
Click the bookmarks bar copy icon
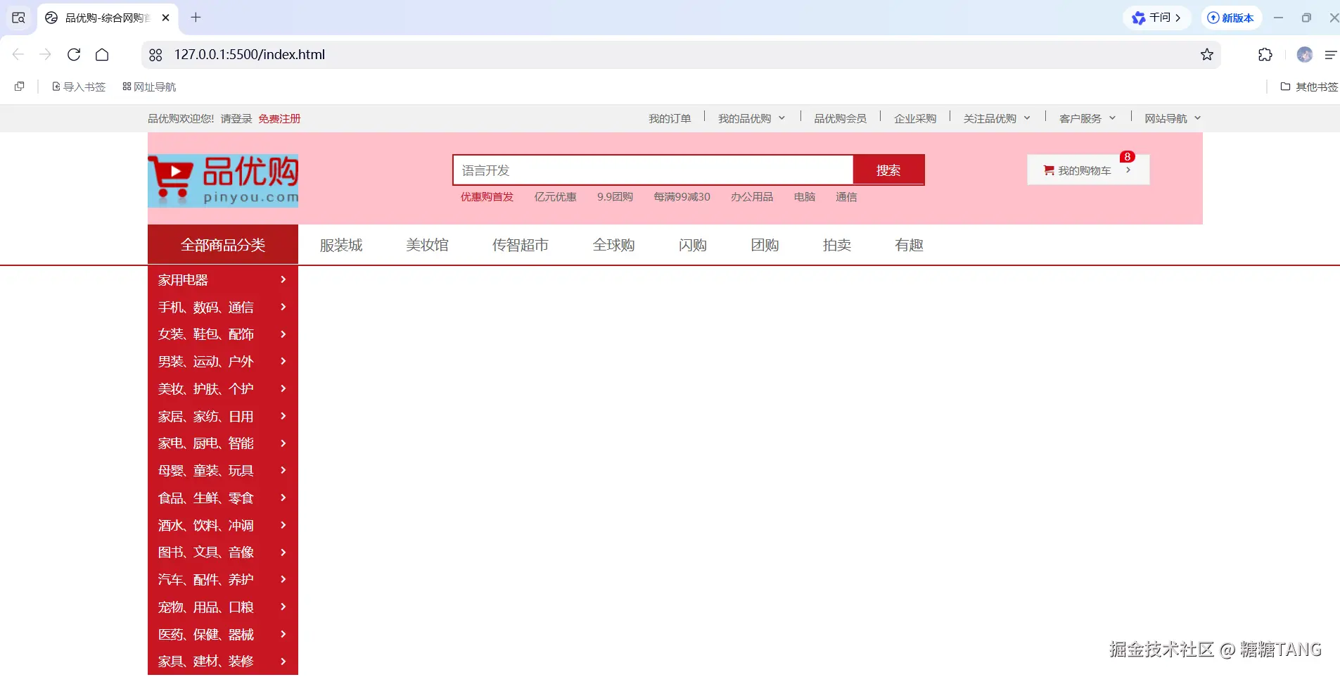[20, 87]
